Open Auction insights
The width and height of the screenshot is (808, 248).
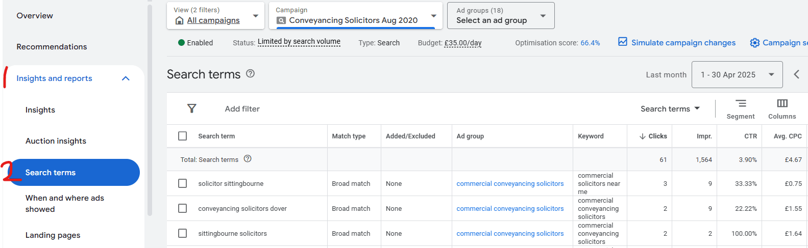click(56, 141)
